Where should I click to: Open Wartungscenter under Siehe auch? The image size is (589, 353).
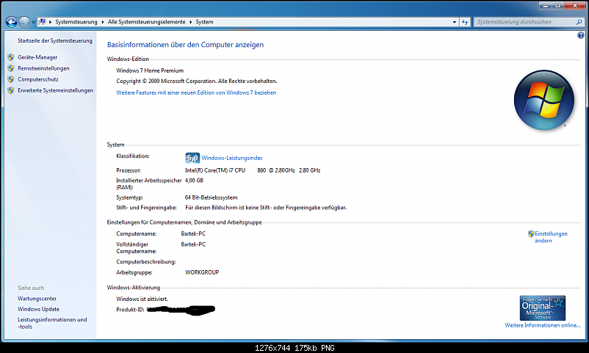(x=37, y=299)
